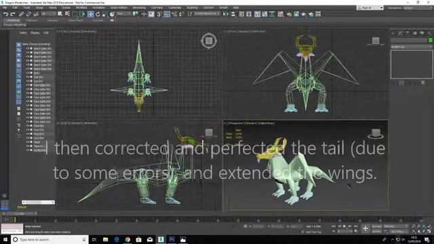434x244 pixels.
Task: Open the Sign In dropdown
Action: pos(370,7)
